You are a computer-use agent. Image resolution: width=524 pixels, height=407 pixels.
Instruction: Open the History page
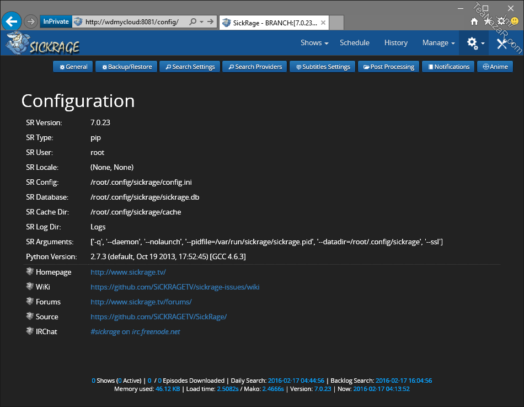395,43
